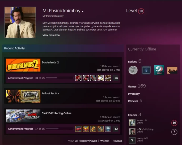The height and width of the screenshot is (145, 182).
Task: Open the Games 169 list
Action: (x=137, y=86)
